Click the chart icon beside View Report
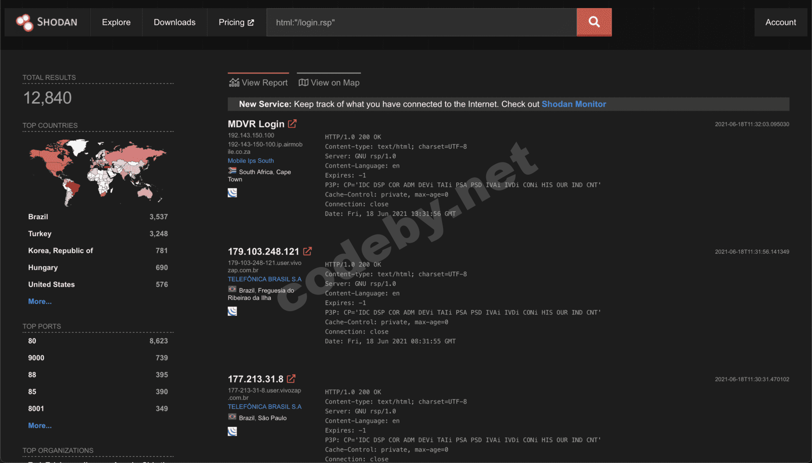Image resolution: width=812 pixels, height=463 pixels. (x=234, y=82)
